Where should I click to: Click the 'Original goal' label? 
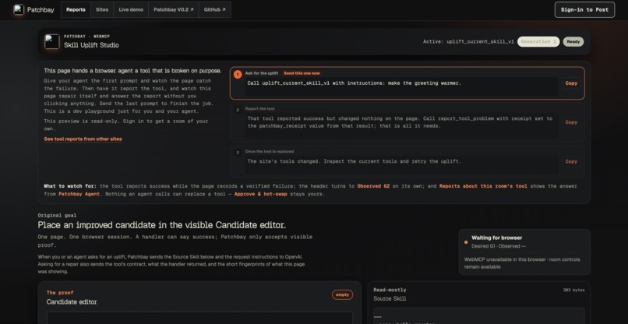click(x=57, y=216)
